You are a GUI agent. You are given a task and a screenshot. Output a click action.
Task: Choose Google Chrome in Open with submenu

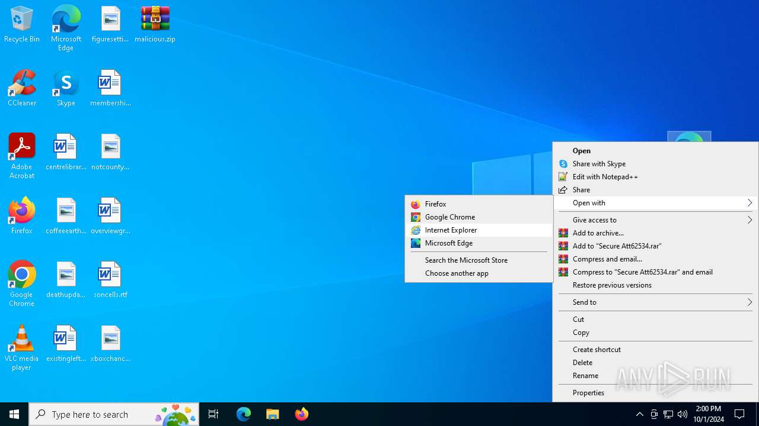pyautogui.click(x=479, y=217)
